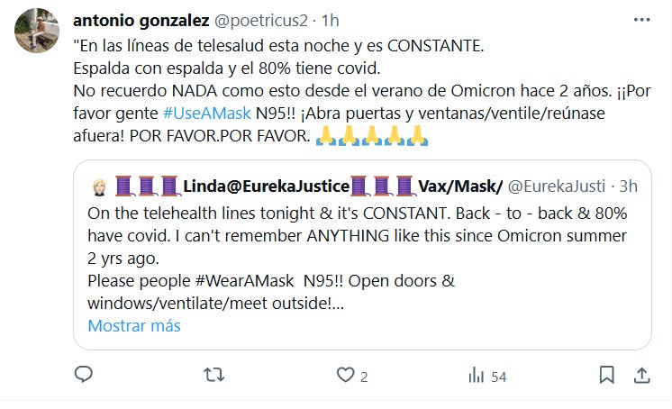Open antonio gonzalez profile picture
The image size is (672, 409).
click(37, 30)
